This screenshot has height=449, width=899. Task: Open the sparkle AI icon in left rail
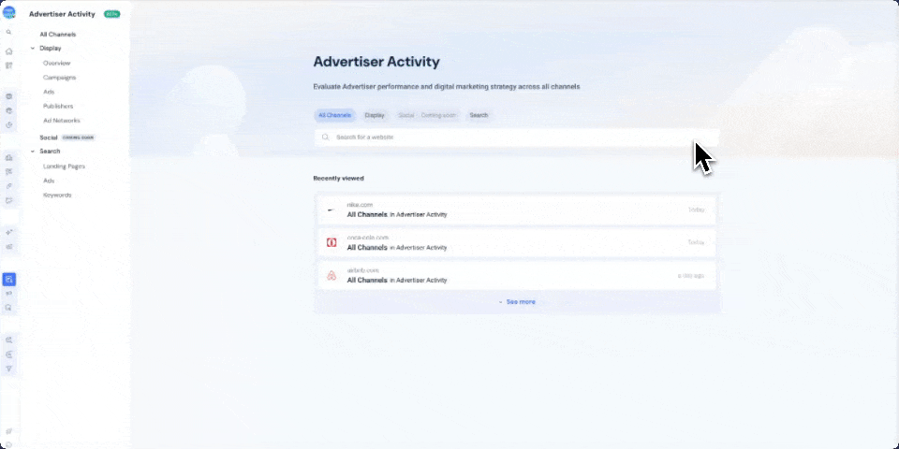coord(8,233)
